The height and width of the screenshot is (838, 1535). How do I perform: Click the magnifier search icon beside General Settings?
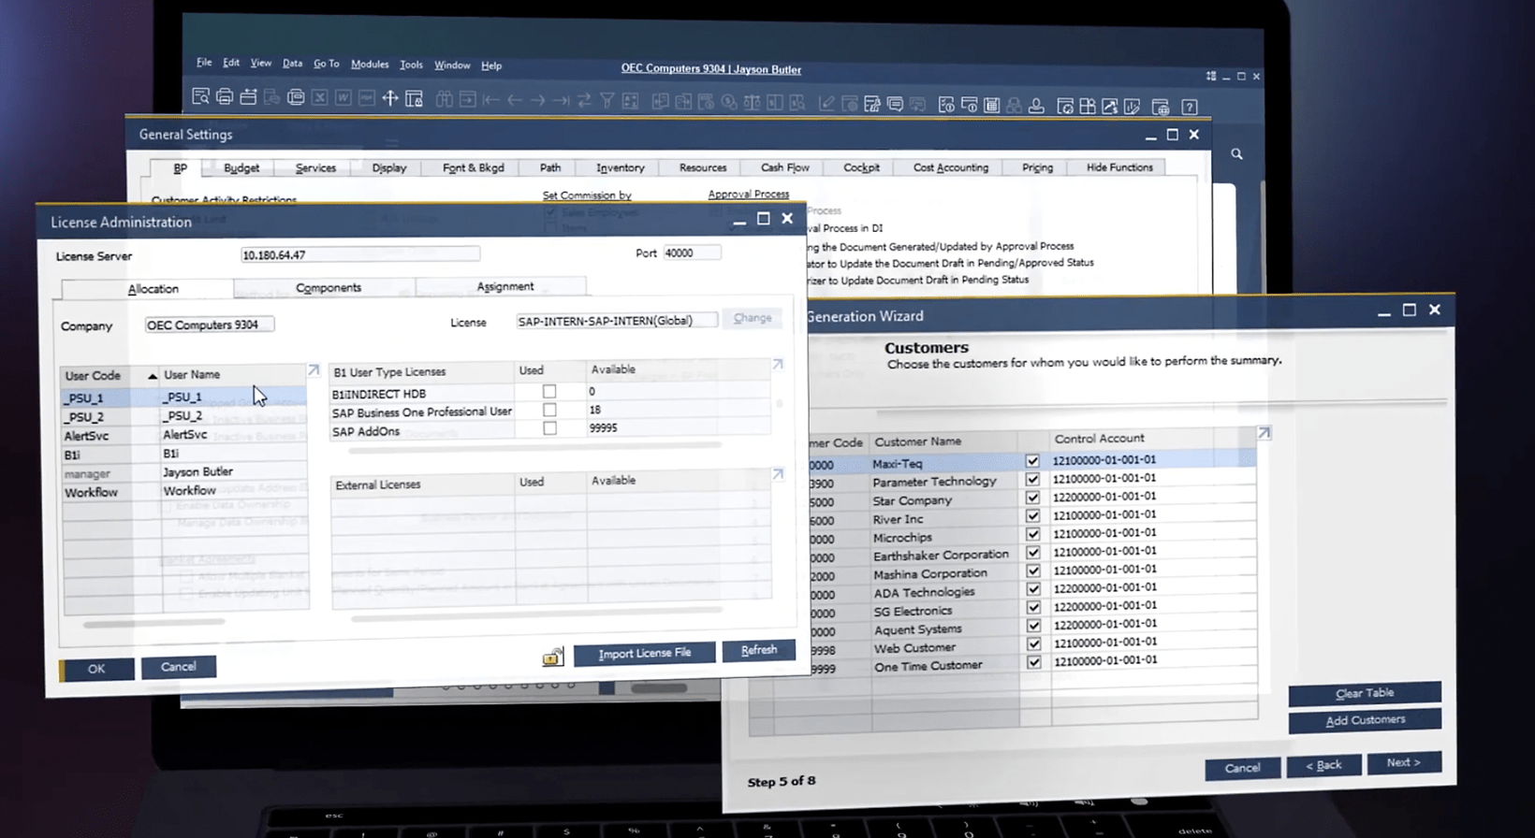pyautogui.click(x=1236, y=153)
